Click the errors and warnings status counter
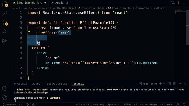Image resolution: width=189 pixels, height=106 pixels. [x=32, y=105]
